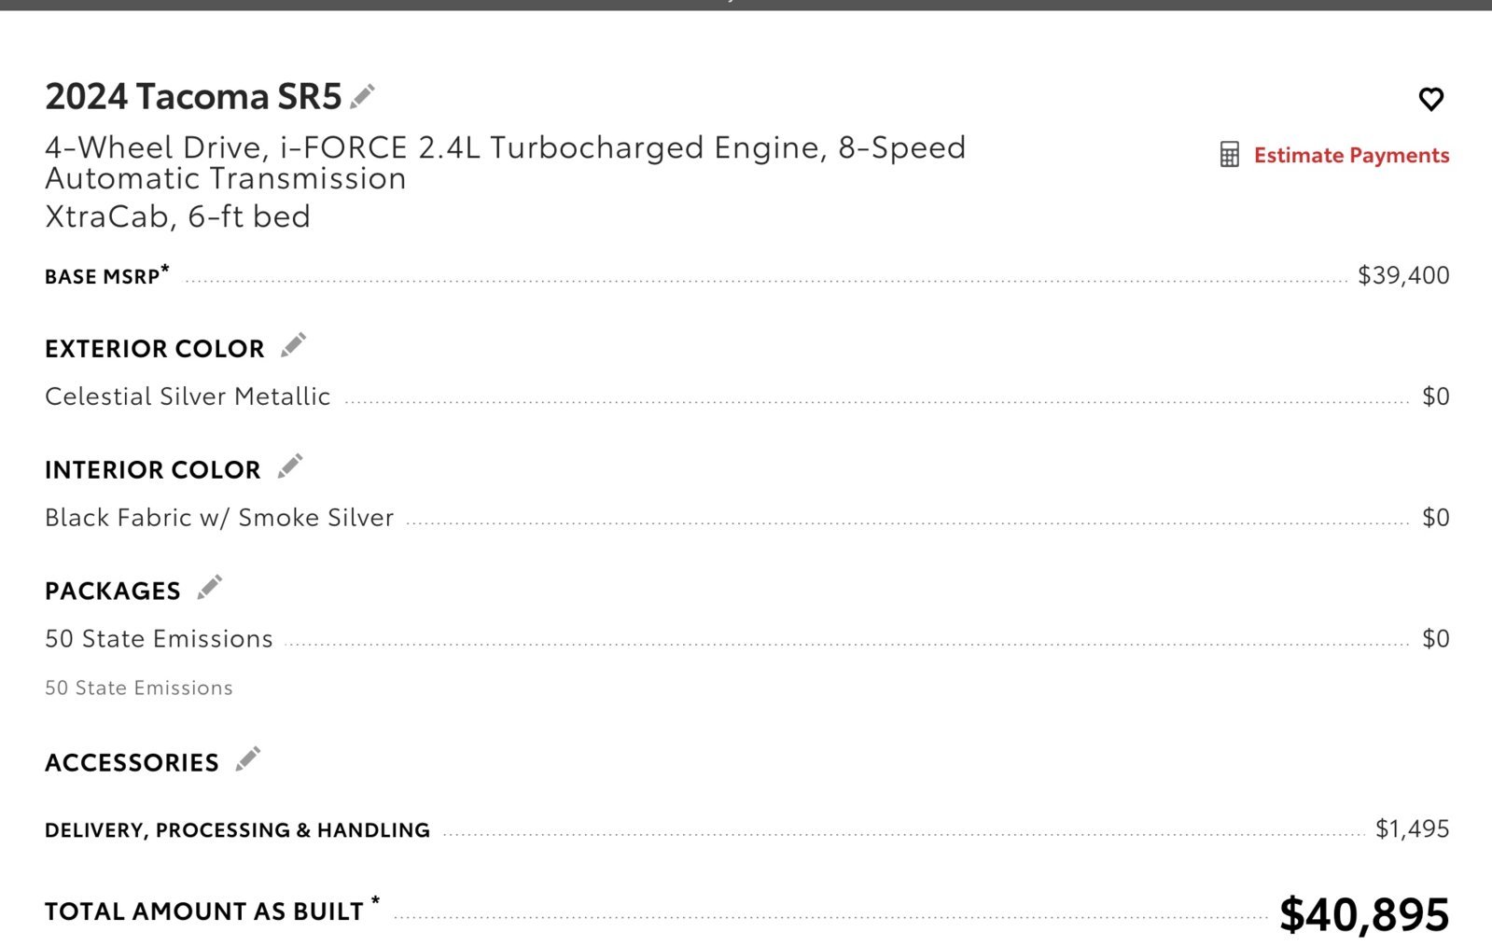
Task: Edit Exterior Color with pencil icon
Action: pos(293,345)
